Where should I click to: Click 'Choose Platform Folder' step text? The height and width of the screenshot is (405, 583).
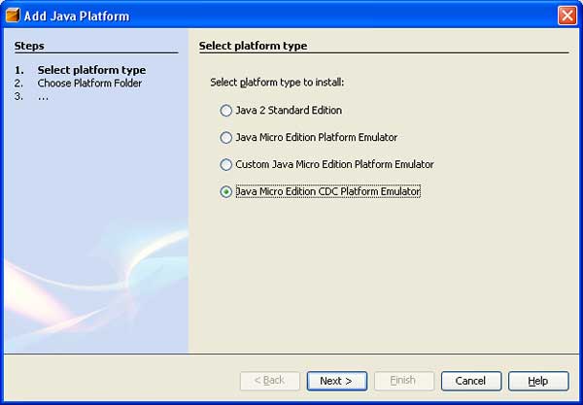pos(89,84)
